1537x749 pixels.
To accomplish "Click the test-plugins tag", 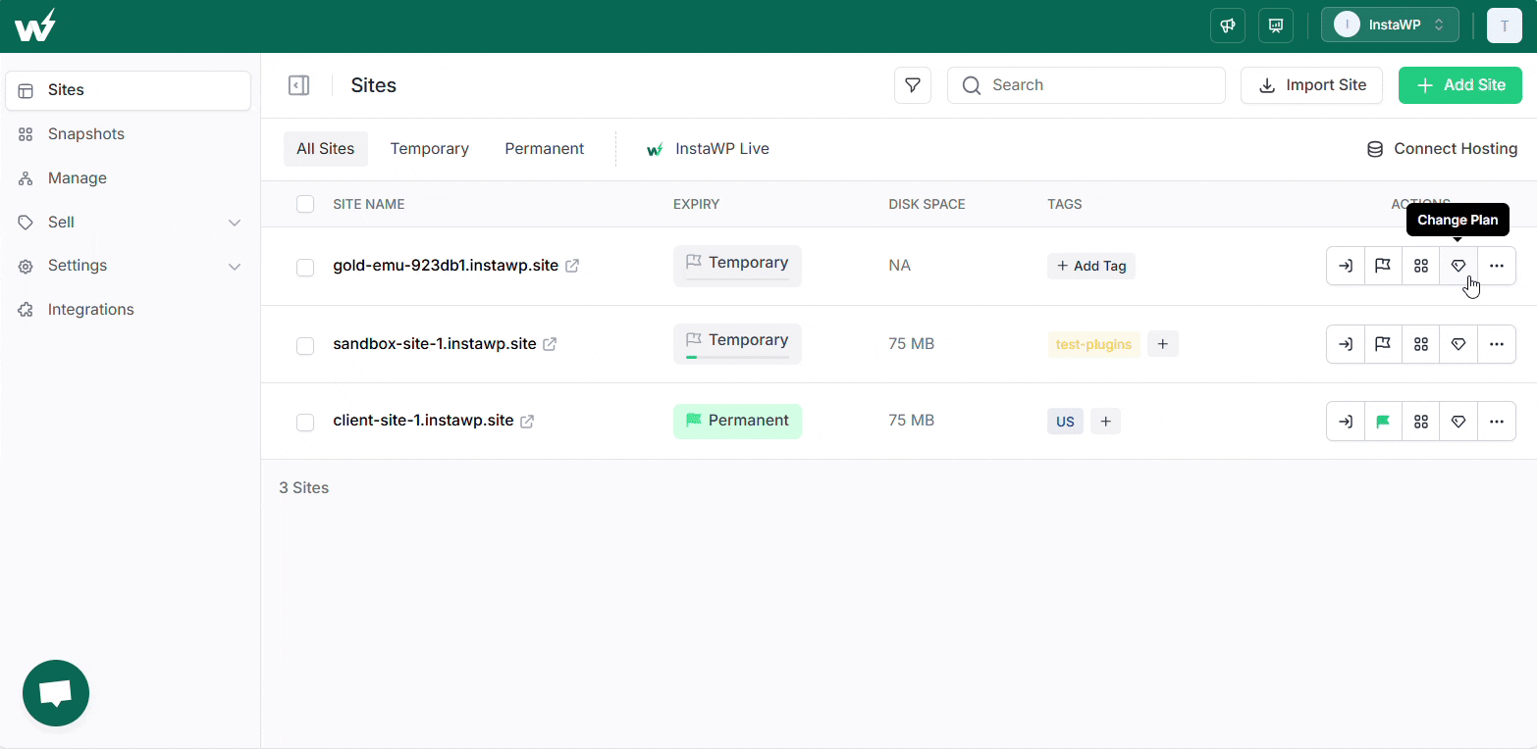I will (x=1094, y=344).
